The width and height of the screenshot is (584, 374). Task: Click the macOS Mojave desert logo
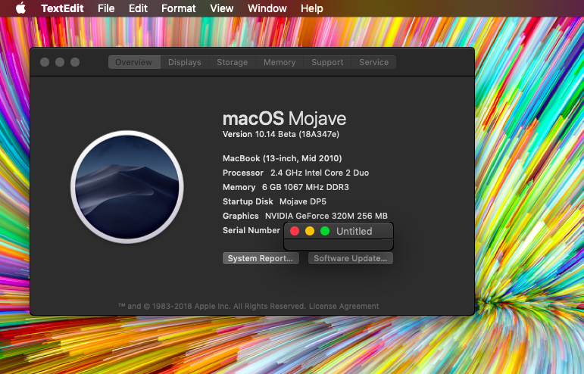tap(127, 187)
